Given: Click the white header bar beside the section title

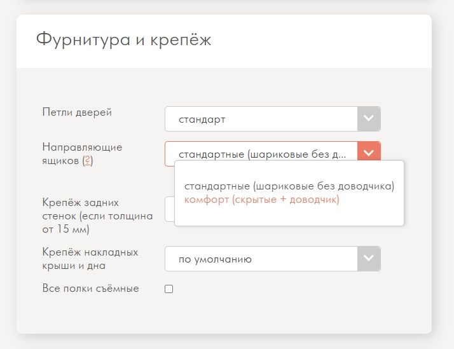Looking at the screenshot, I should point(318,39).
